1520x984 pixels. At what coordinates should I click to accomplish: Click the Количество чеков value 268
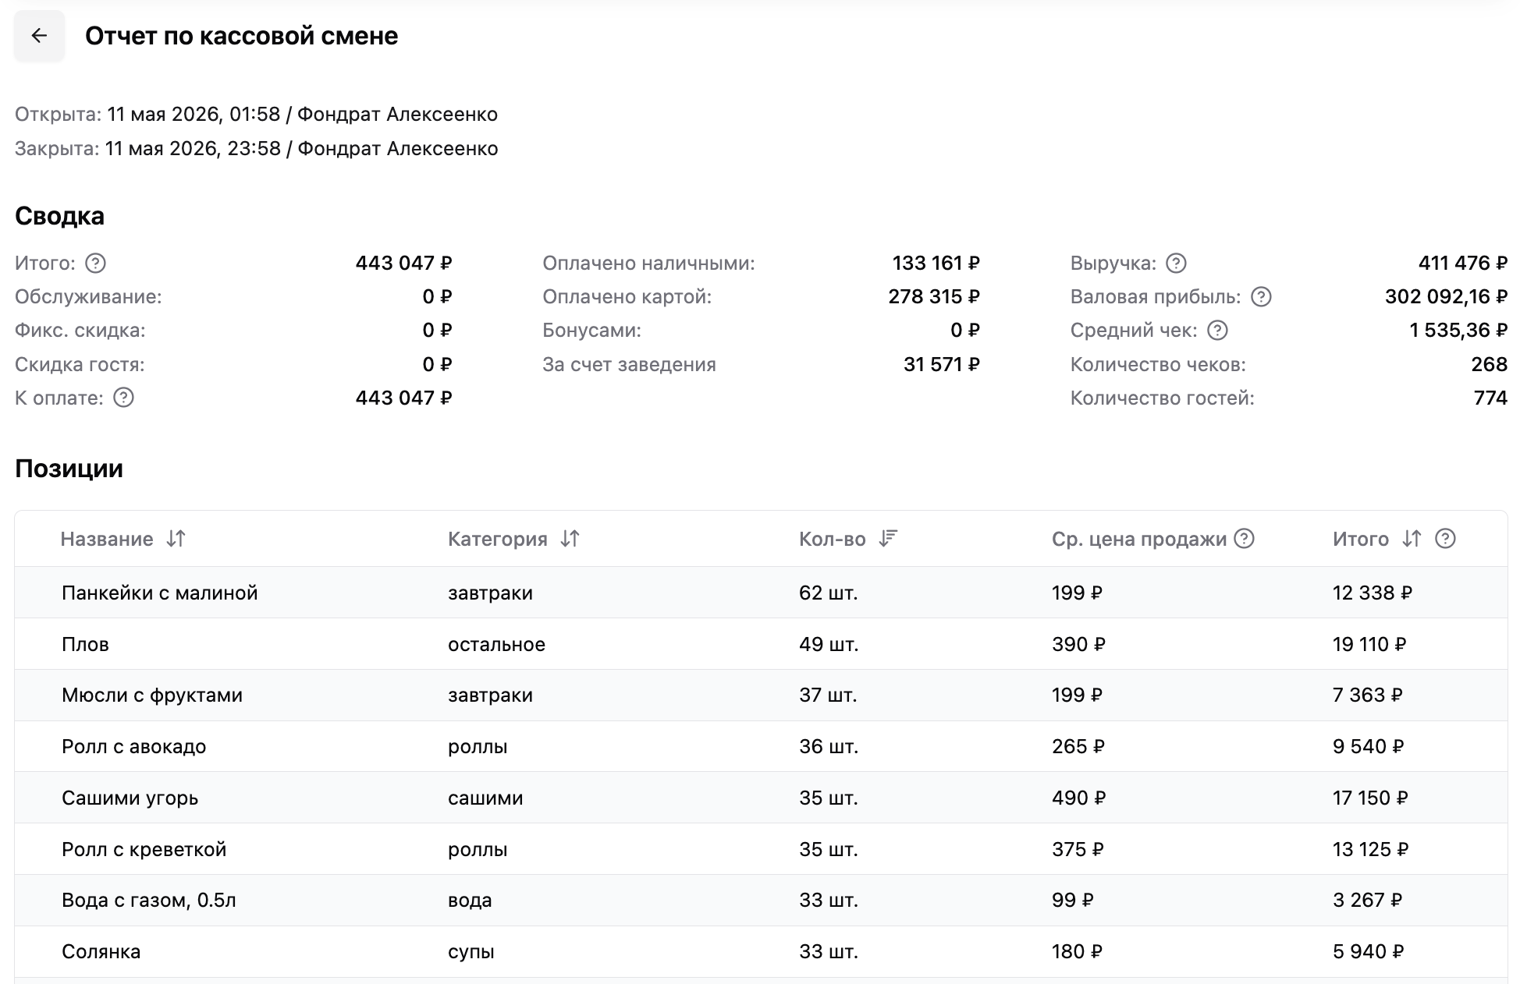coord(1490,365)
